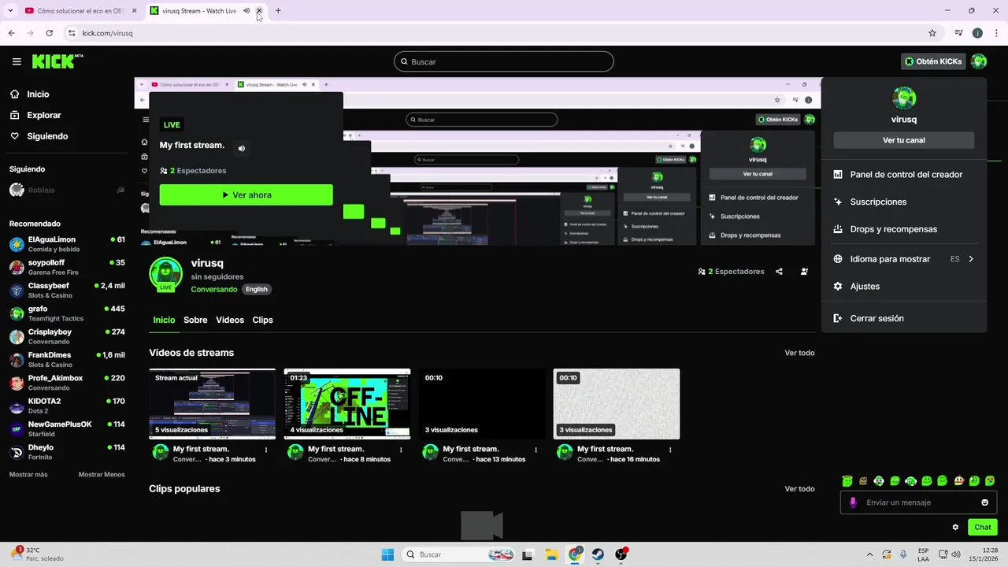Viewport: 1008px width, 567px height.
Task: Click Mostrar Menos in the sidebar
Action: tap(102, 474)
